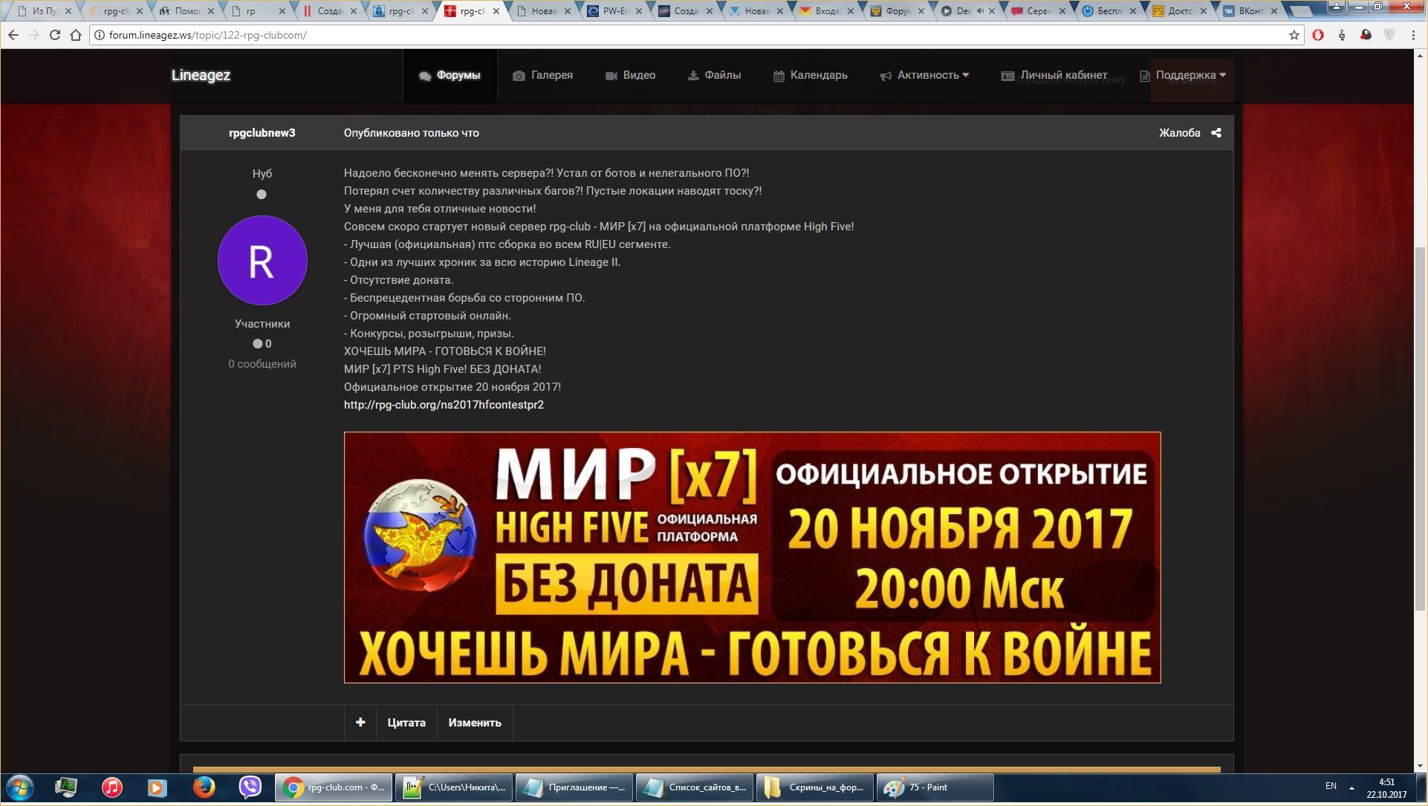Click the plus multi-quote button
The width and height of the screenshot is (1428, 806).
click(x=360, y=723)
